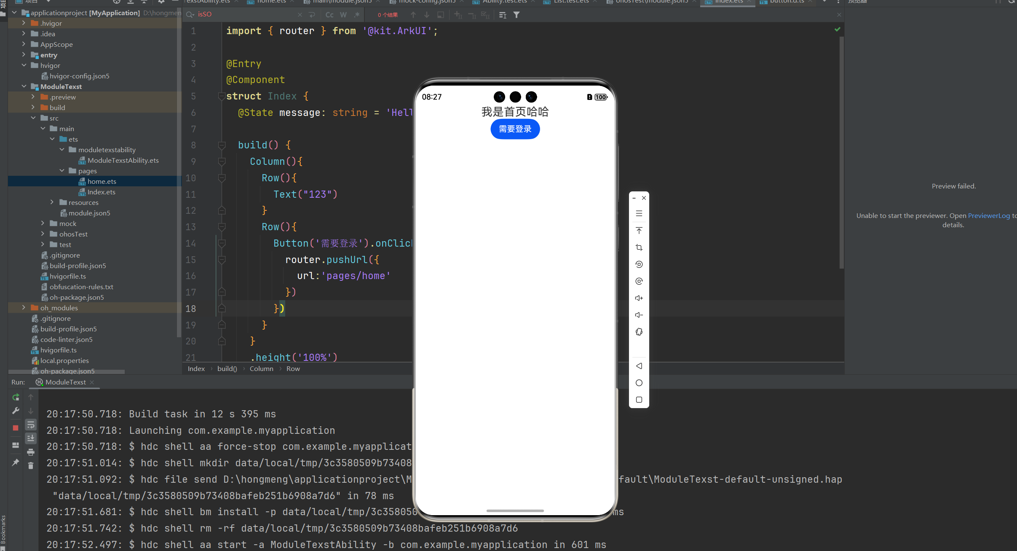Viewport: 1017px width, 551px height.
Task: Switch to the ModuleTexst run tab
Action: click(65, 382)
